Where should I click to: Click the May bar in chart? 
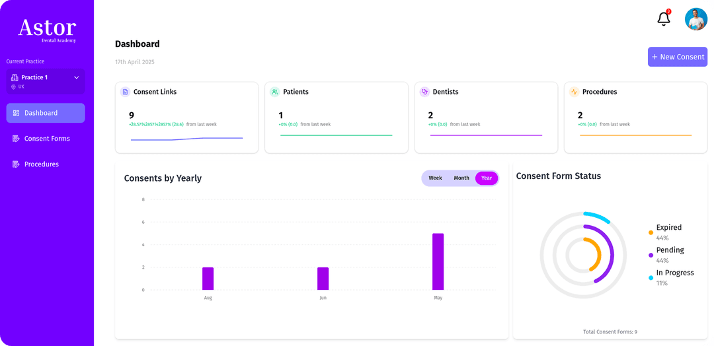[438, 261]
